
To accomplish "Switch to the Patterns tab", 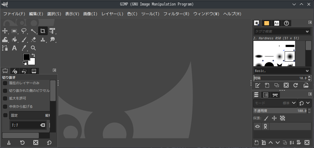I will pyautogui.click(x=267, y=23).
